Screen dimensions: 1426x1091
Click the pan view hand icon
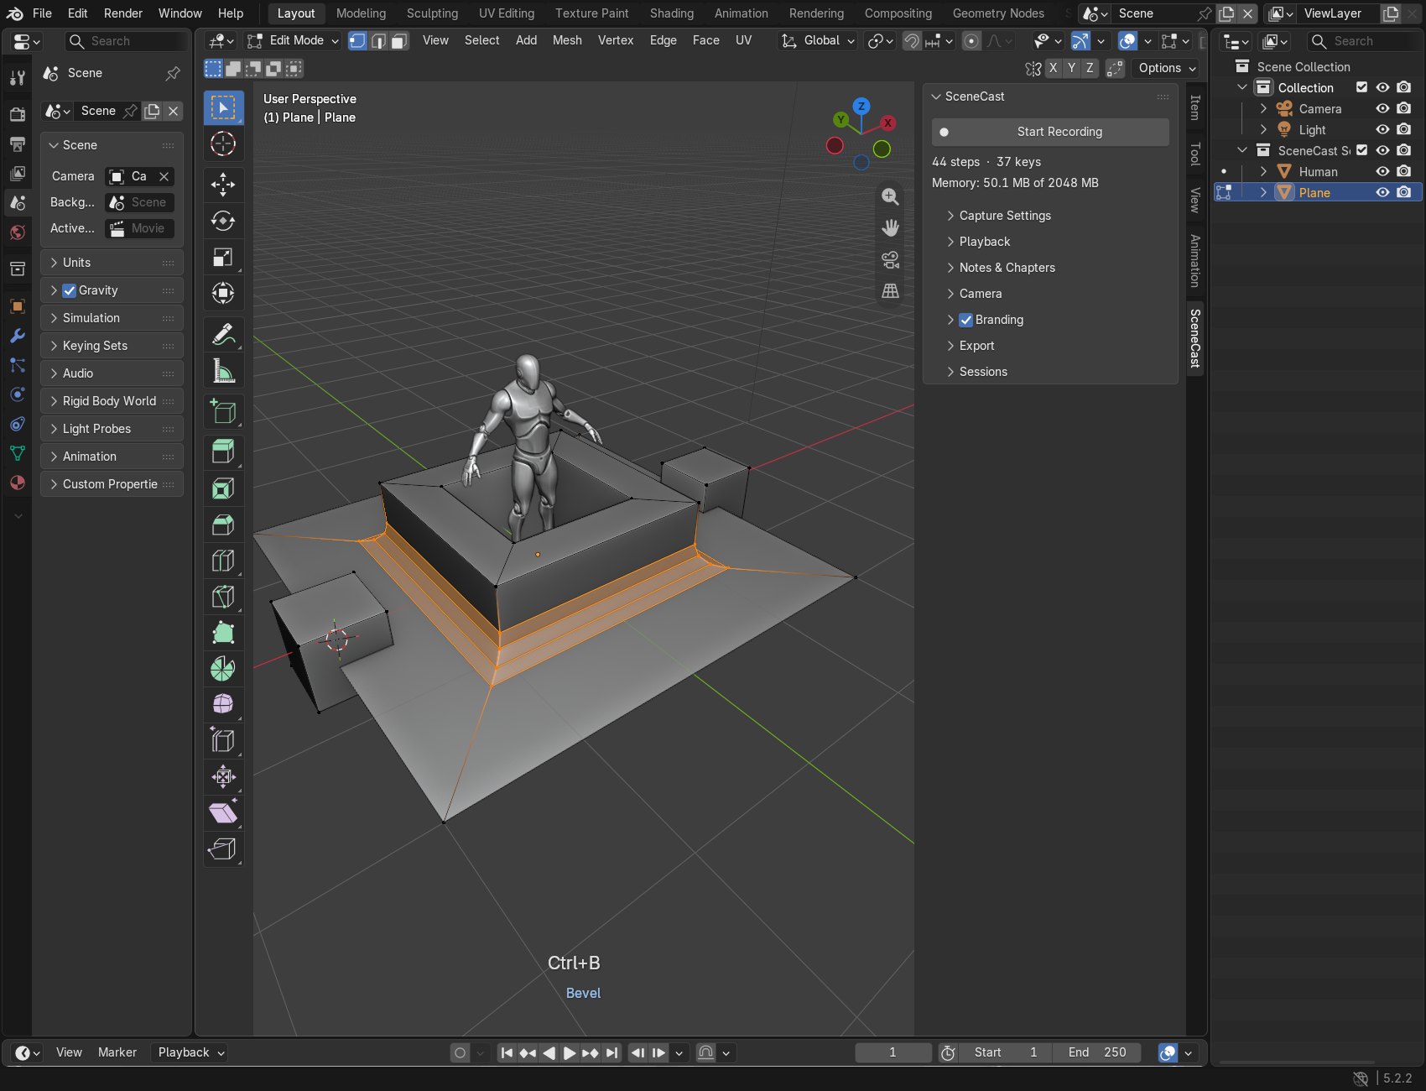pyautogui.click(x=890, y=227)
